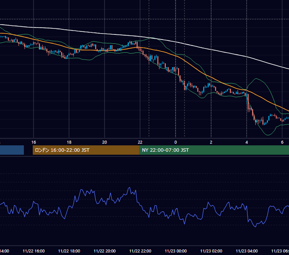
Task: Select the 11/22 16:00 date label
Action: [x=34, y=251]
